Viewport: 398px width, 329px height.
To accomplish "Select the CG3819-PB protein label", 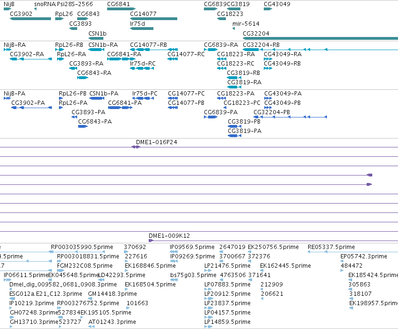I will tap(244, 122).
